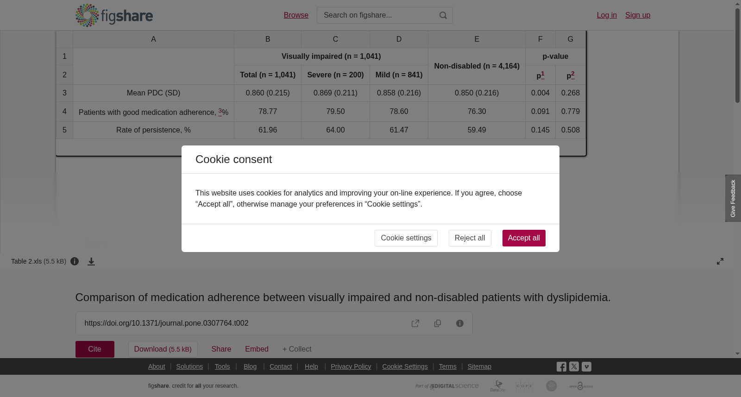Open figshare Vimeo icon
Viewport: 741px width, 397px height.
click(586, 366)
